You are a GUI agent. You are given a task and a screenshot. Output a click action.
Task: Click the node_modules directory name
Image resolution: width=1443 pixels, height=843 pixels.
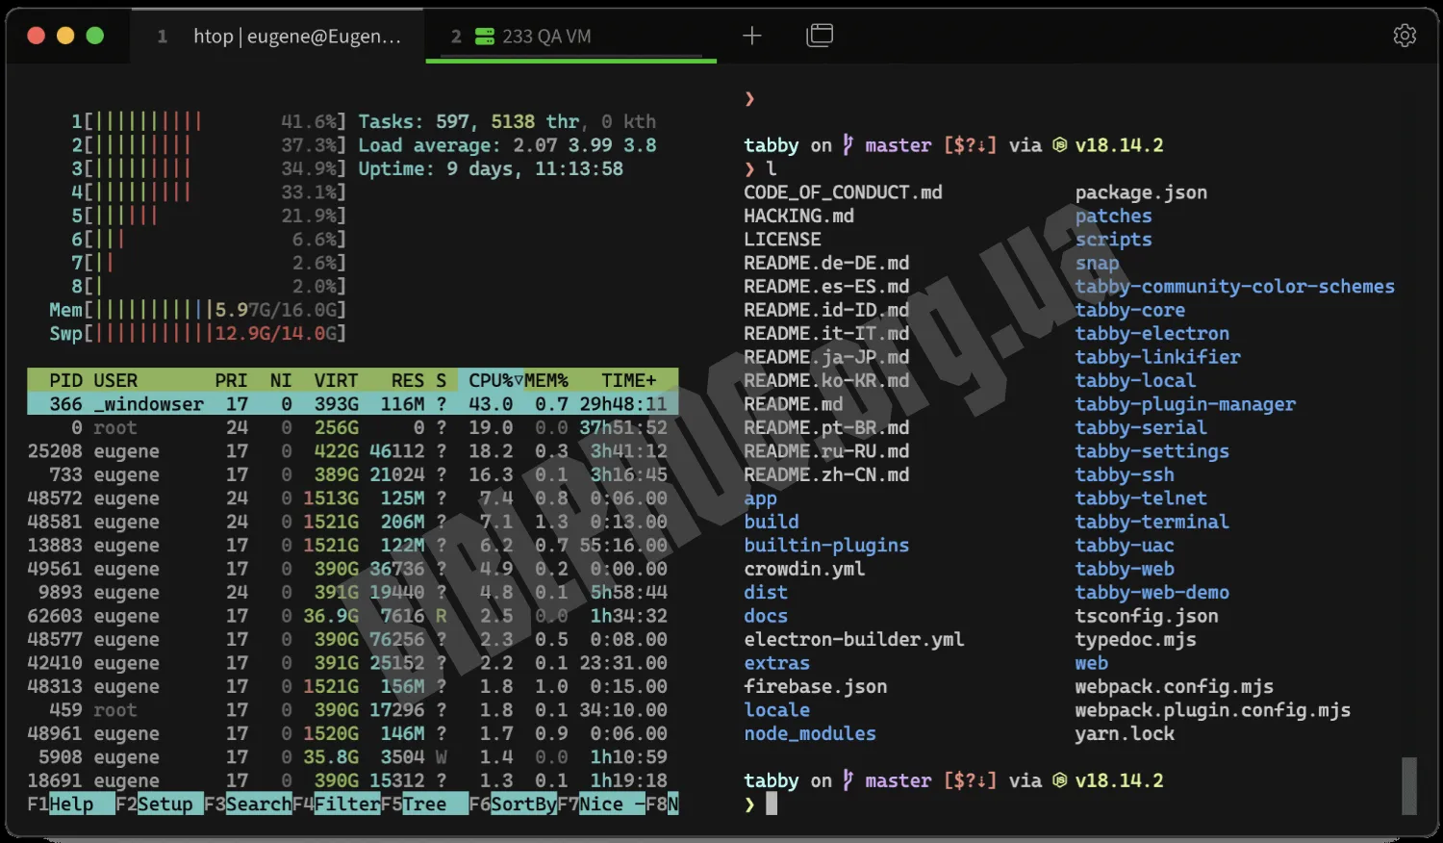[810, 733]
